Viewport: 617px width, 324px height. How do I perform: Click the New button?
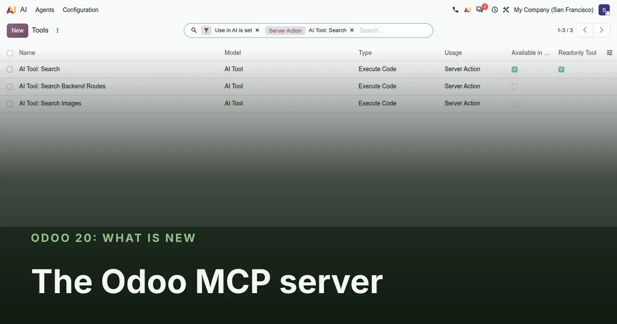(17, 30)
